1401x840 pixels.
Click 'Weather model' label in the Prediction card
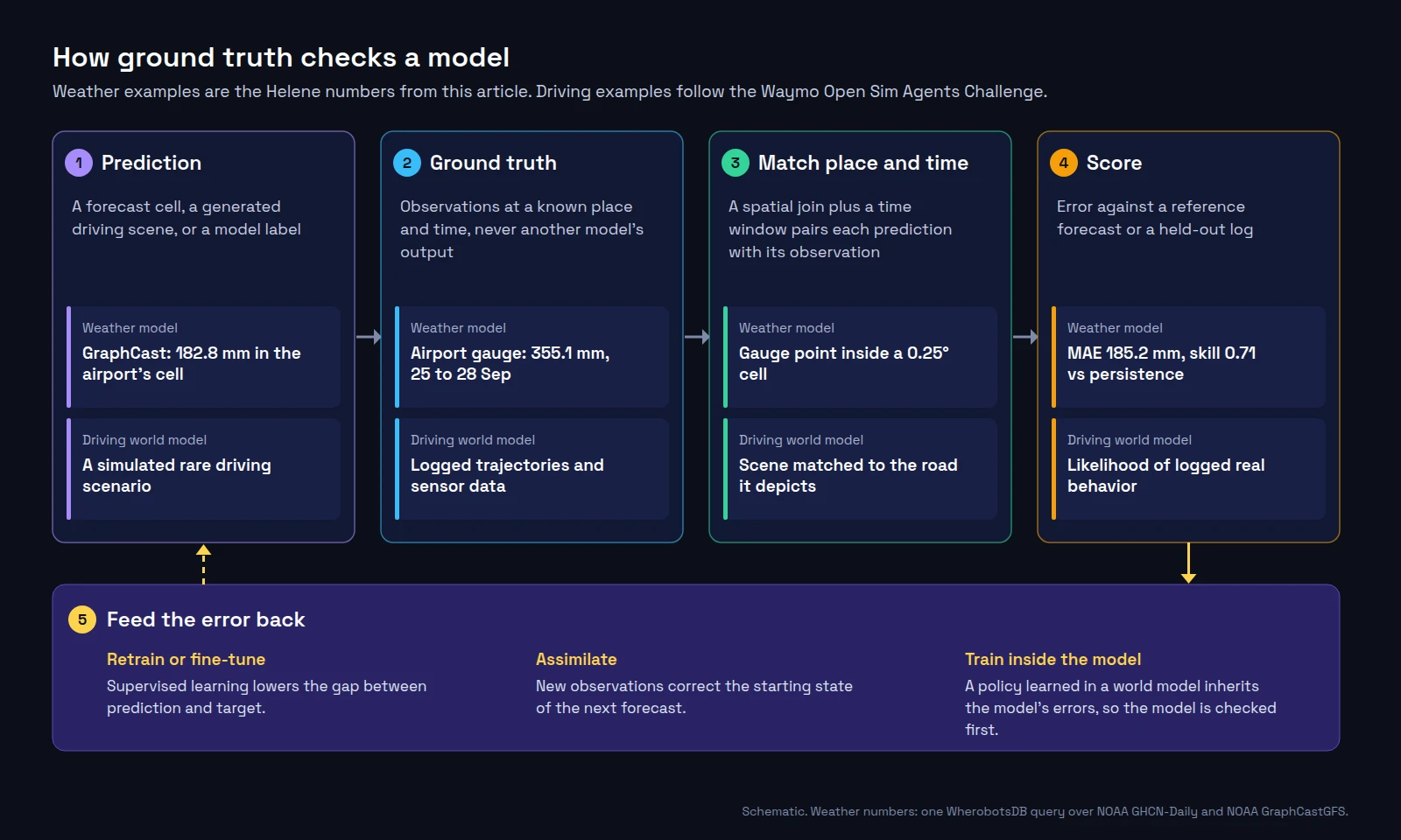pos(130,328)
